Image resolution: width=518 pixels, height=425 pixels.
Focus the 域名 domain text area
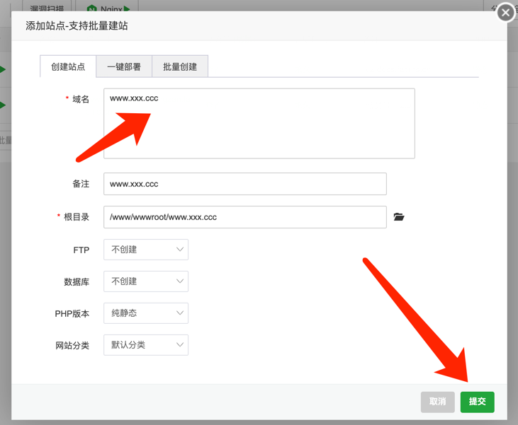coord(259,124)
